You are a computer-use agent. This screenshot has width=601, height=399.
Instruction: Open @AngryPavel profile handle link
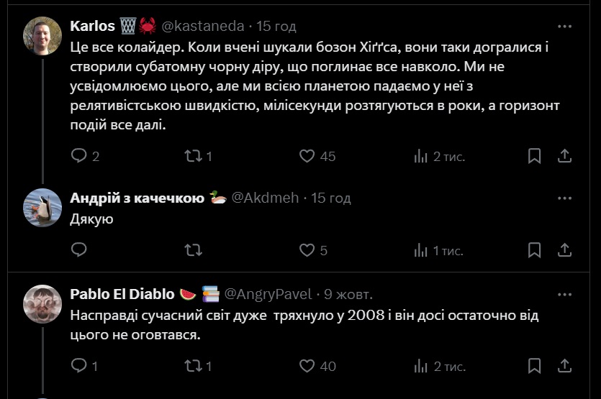[x=268, y=293]
